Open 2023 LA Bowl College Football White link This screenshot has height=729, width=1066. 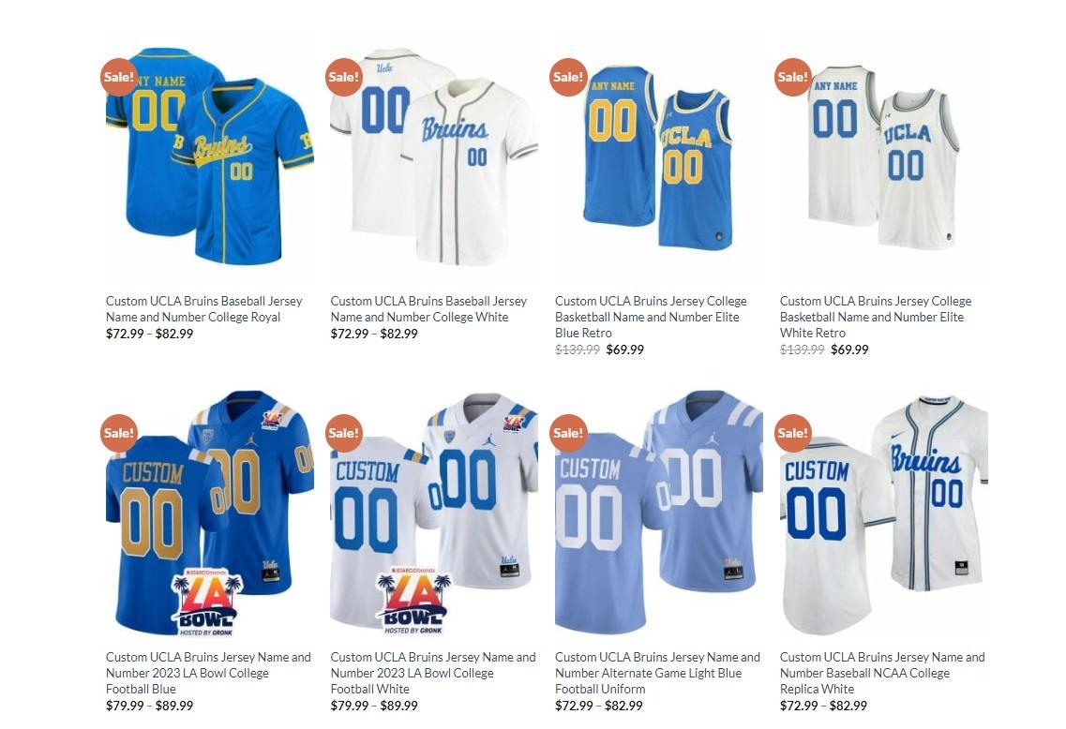click(x=433, y=673)
